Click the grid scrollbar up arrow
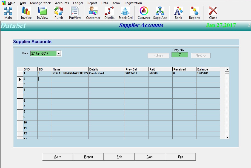This screenshot has height=168, width=251. [x=227, y=69]
